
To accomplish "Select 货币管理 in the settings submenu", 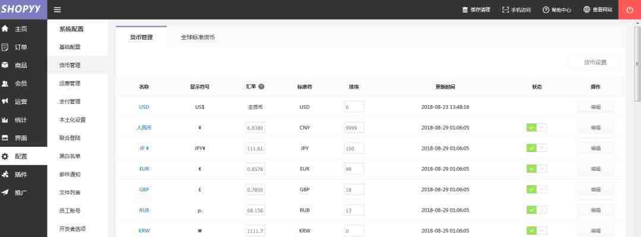I will (70, 65).
